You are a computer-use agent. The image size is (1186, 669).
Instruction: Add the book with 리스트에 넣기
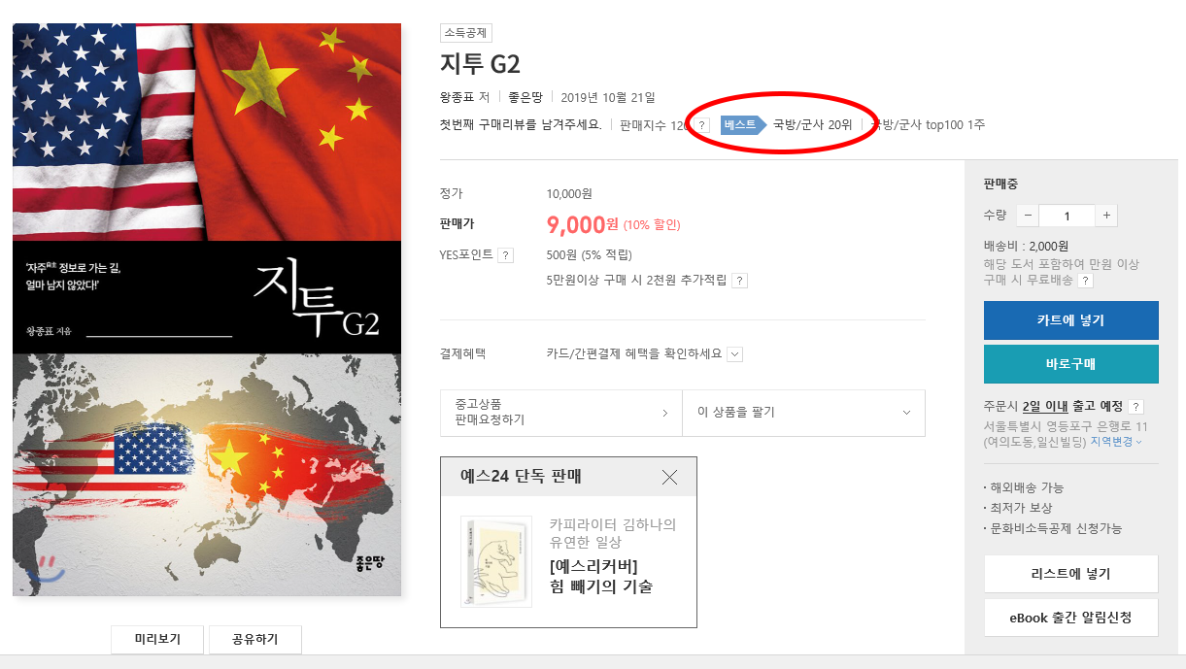1070,574
